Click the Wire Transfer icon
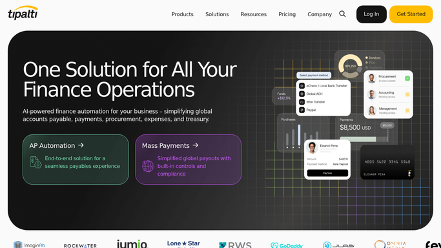This screenshot has width=441, height=248. pos(302,102)
